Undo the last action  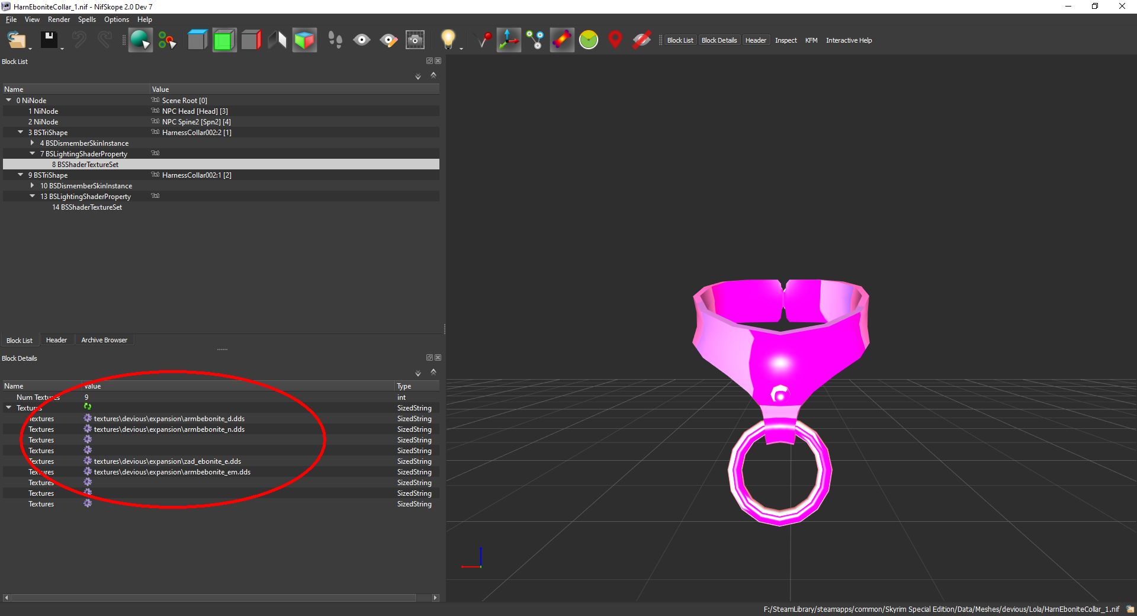pos(79,40)
